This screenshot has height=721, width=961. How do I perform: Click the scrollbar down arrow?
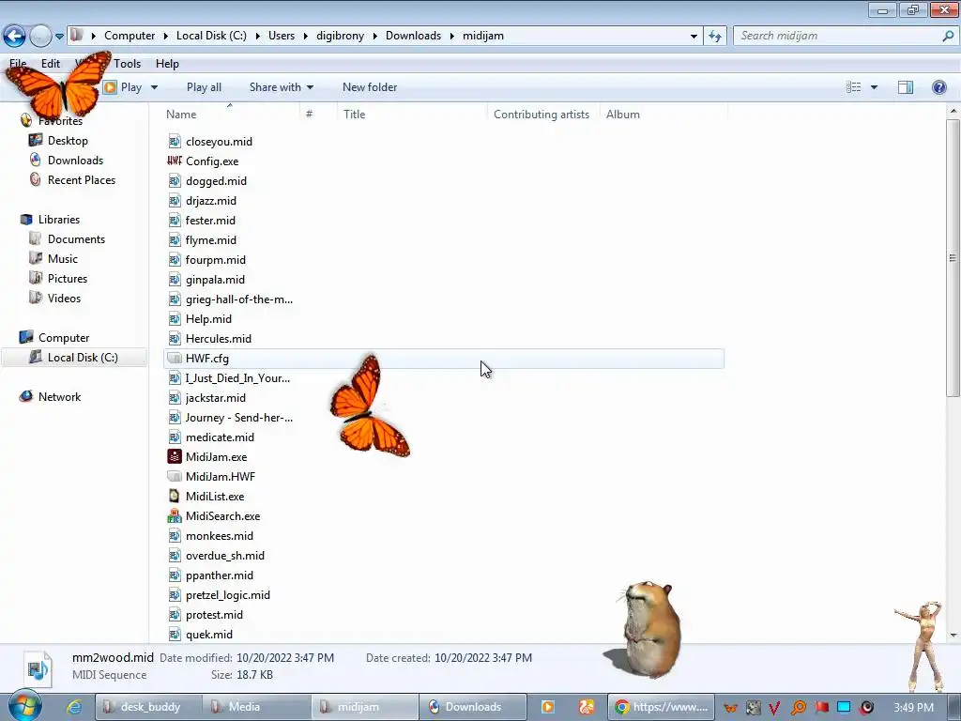point(953,636)
